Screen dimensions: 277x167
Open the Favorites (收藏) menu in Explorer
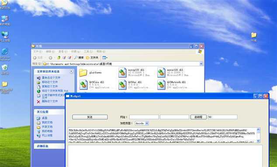click(x=76, y=51)
